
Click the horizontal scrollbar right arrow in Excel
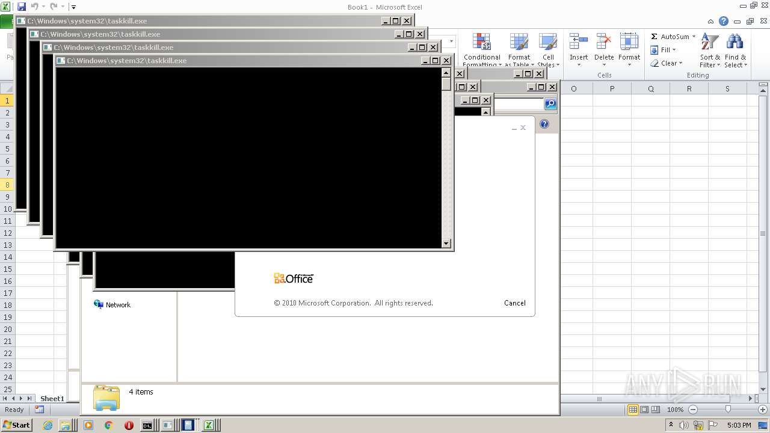pos(750,399)
